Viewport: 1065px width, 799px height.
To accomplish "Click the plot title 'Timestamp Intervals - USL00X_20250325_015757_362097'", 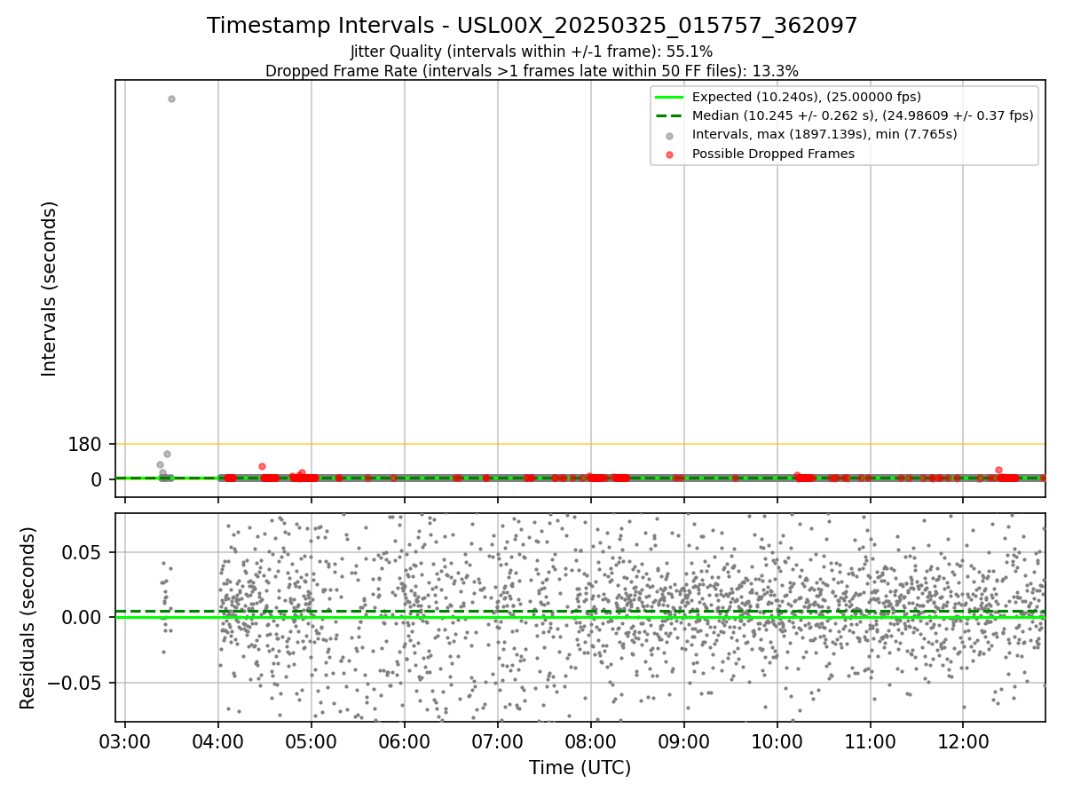I will coord(532,26).
